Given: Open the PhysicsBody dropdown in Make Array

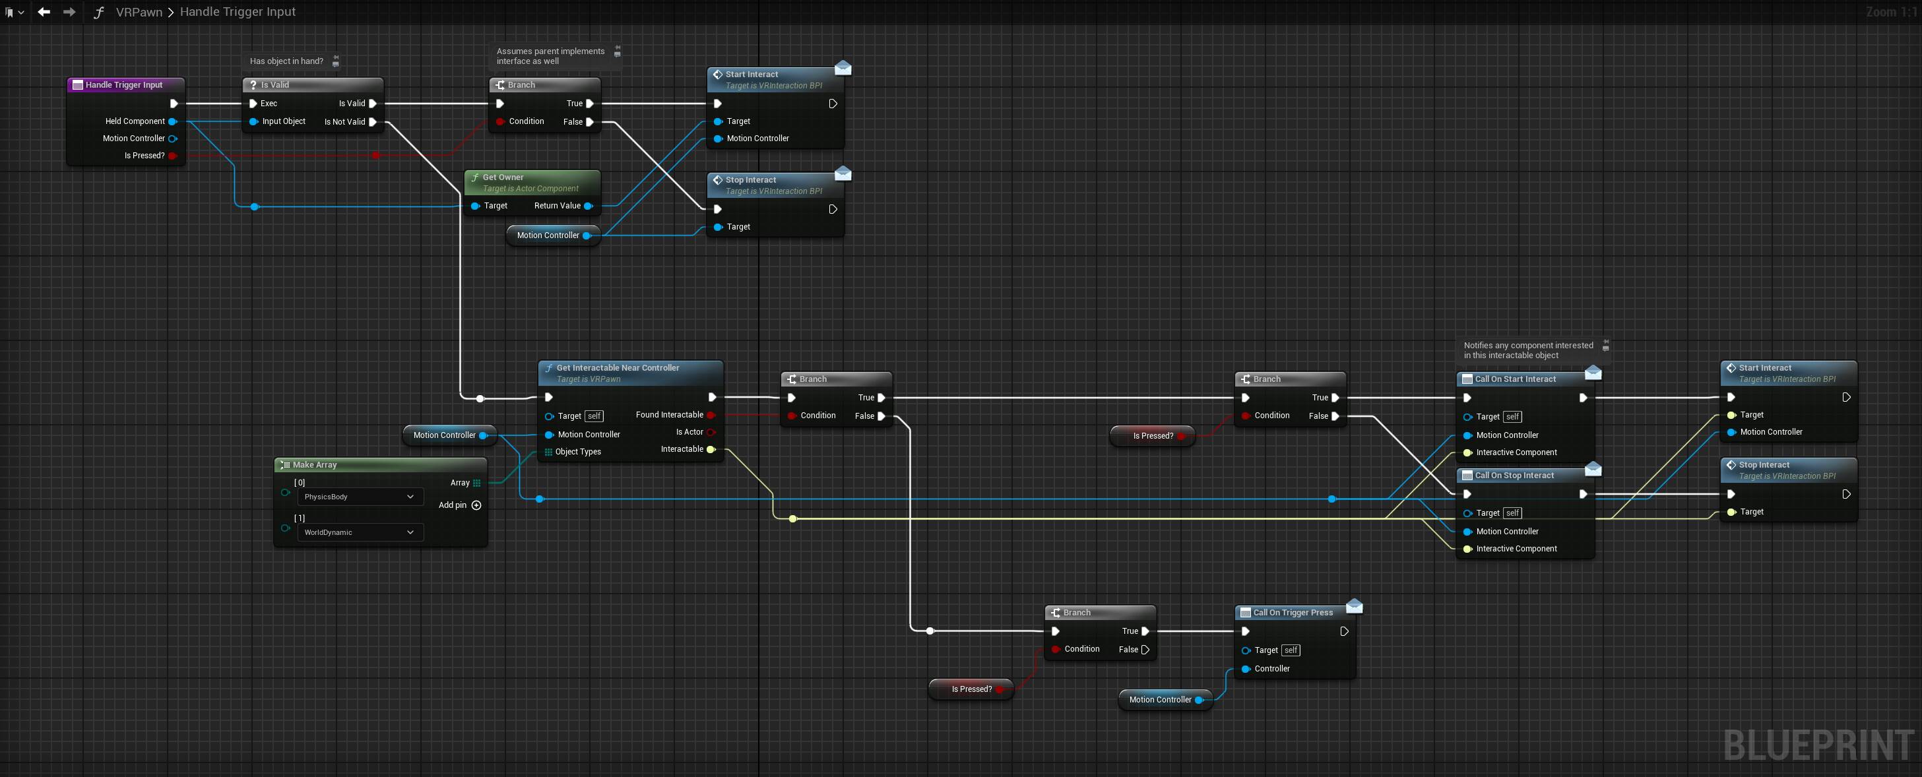Looking at the screenshot, I should 360,497.
